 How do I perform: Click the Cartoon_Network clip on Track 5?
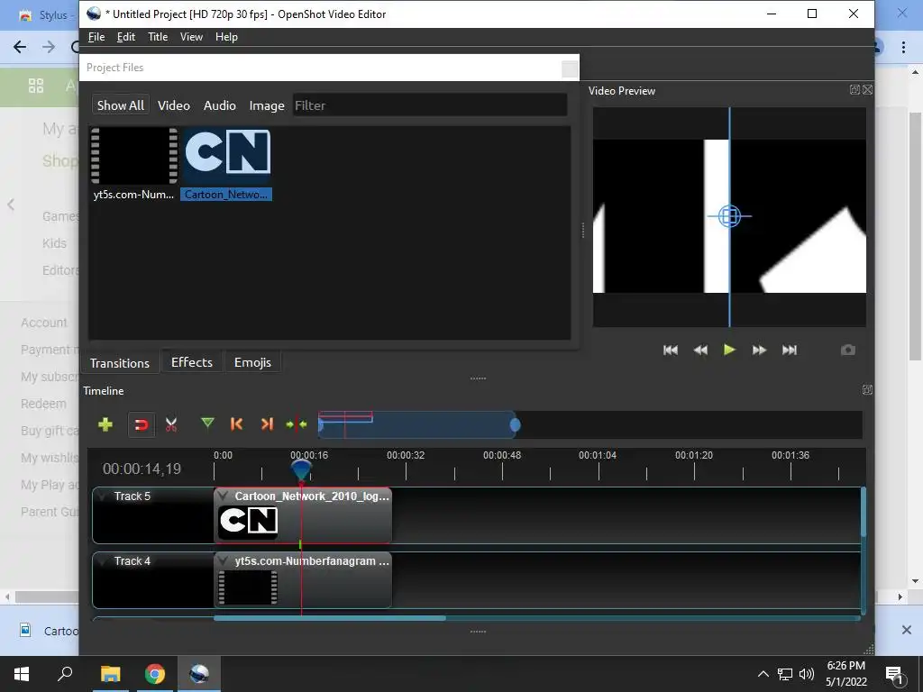coord(303,515)
